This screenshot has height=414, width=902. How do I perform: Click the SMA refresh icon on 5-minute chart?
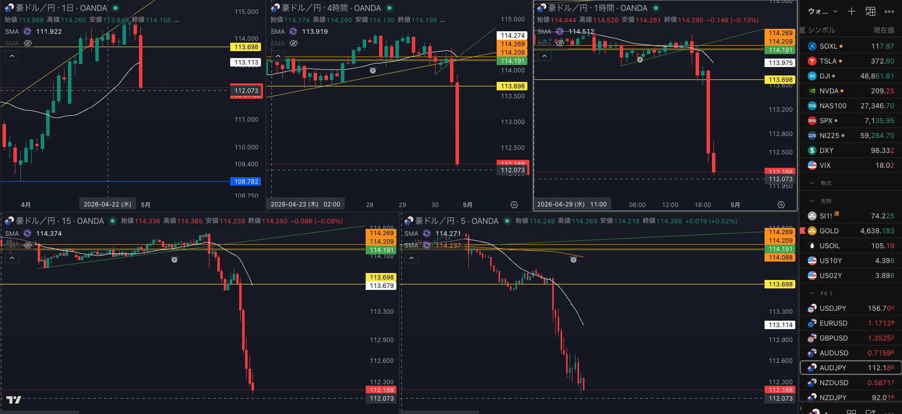pos(427,233)
